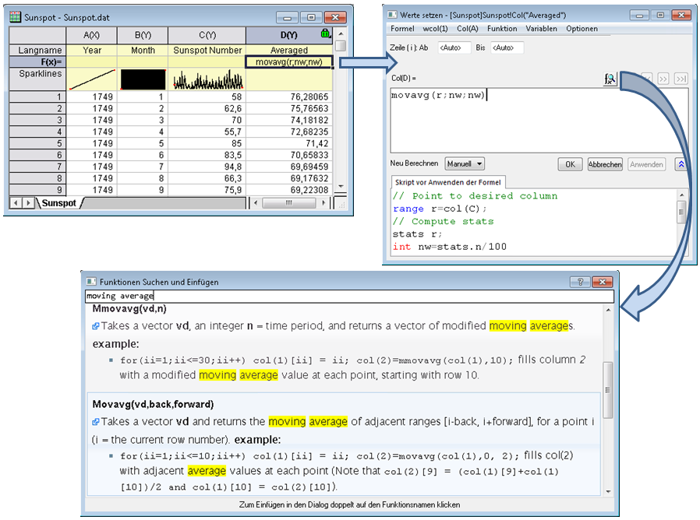Select Skript vor Anwenden der Formel tab
The height and width of the screenshot is (520, 700).
click(x=447, y=182)
